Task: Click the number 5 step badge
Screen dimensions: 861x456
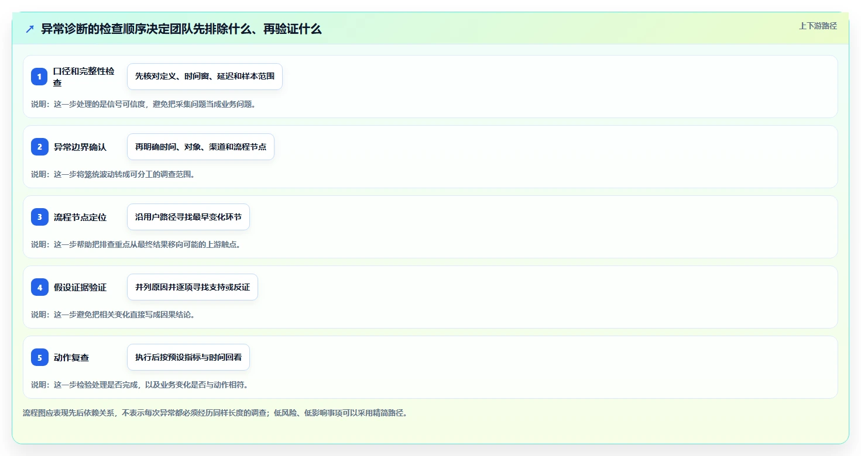Action: [40, 357]
